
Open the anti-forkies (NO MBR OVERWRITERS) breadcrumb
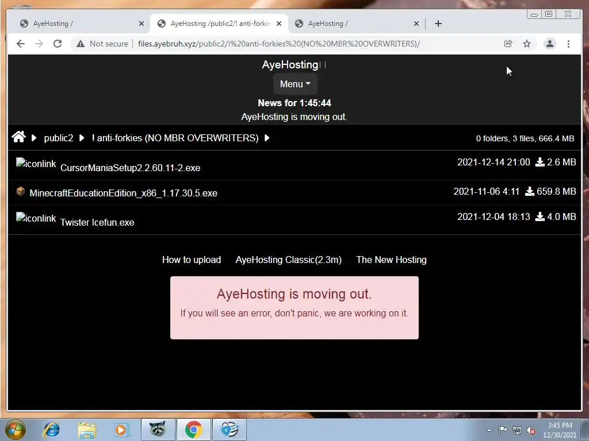pyautogui.click(x=175, y=138)
